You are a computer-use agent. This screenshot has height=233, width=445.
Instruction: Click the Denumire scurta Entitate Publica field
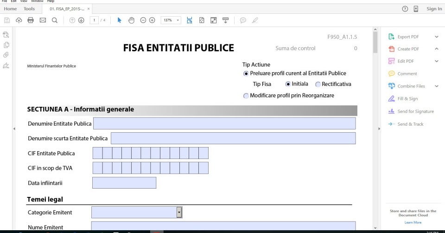pyautogui.click(x=233, y=138)
